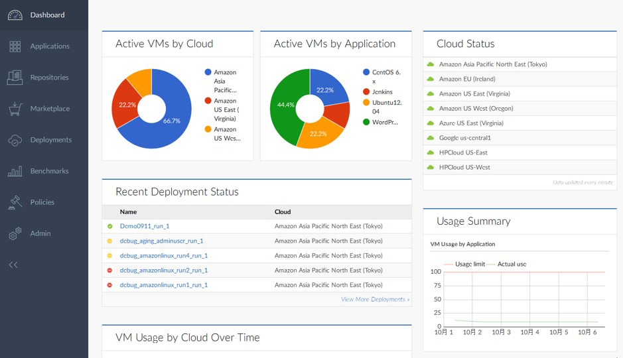Open Marketplace shopping cart icon
The image size is (623, 358).
point(15,109)
